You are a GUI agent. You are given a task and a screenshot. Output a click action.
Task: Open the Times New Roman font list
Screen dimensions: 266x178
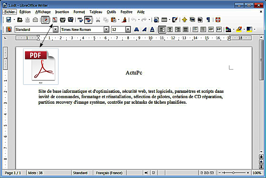[x=106, y=29]
